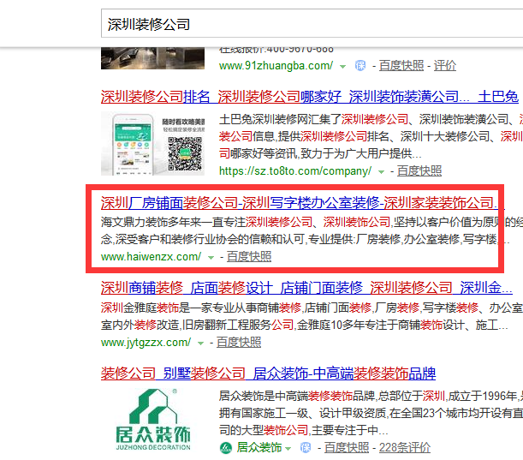Screen dimensions: 523x460
Task: Open the 居众装饰 JUZHONG DECORATION logo image
Action: (x=152, y=420)
